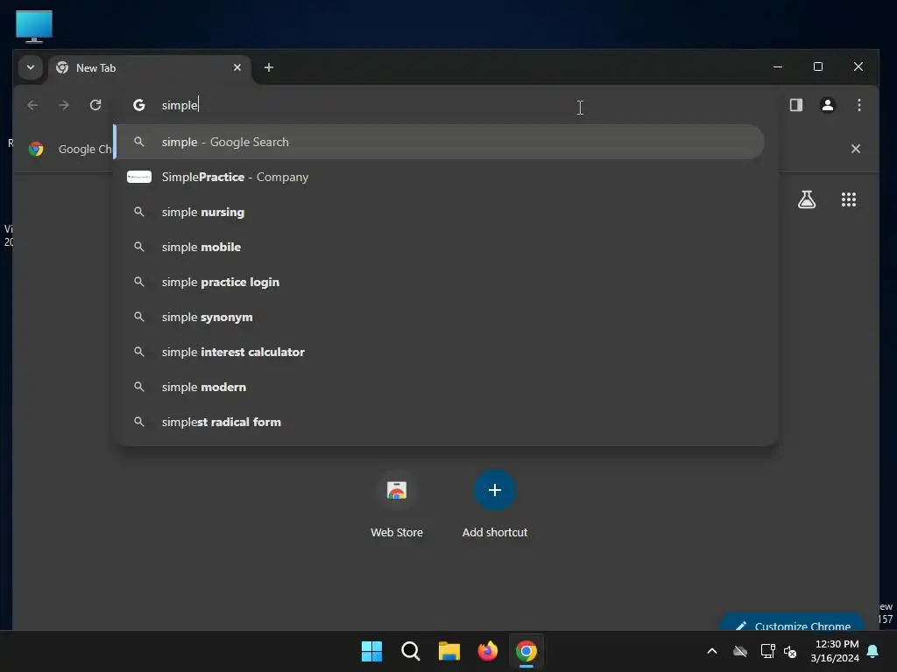897x672 pixels.
Task: Open notifications bell icon
Action: point(873,651)
